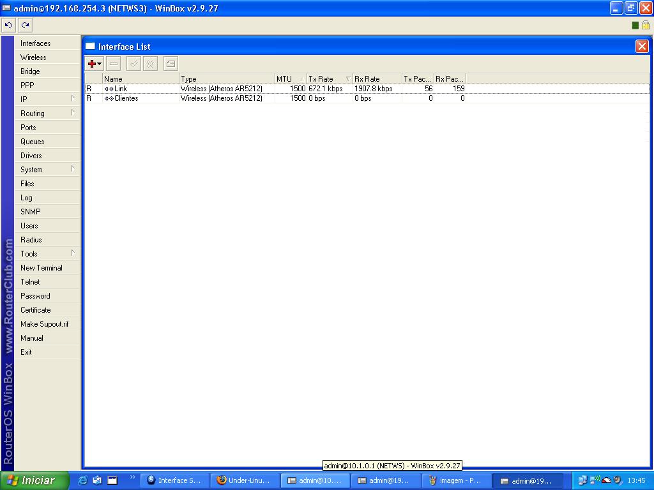This screenshot has height=490, width=654.
Task: Click the red plus Add interface button
Action: coord(92,64)
